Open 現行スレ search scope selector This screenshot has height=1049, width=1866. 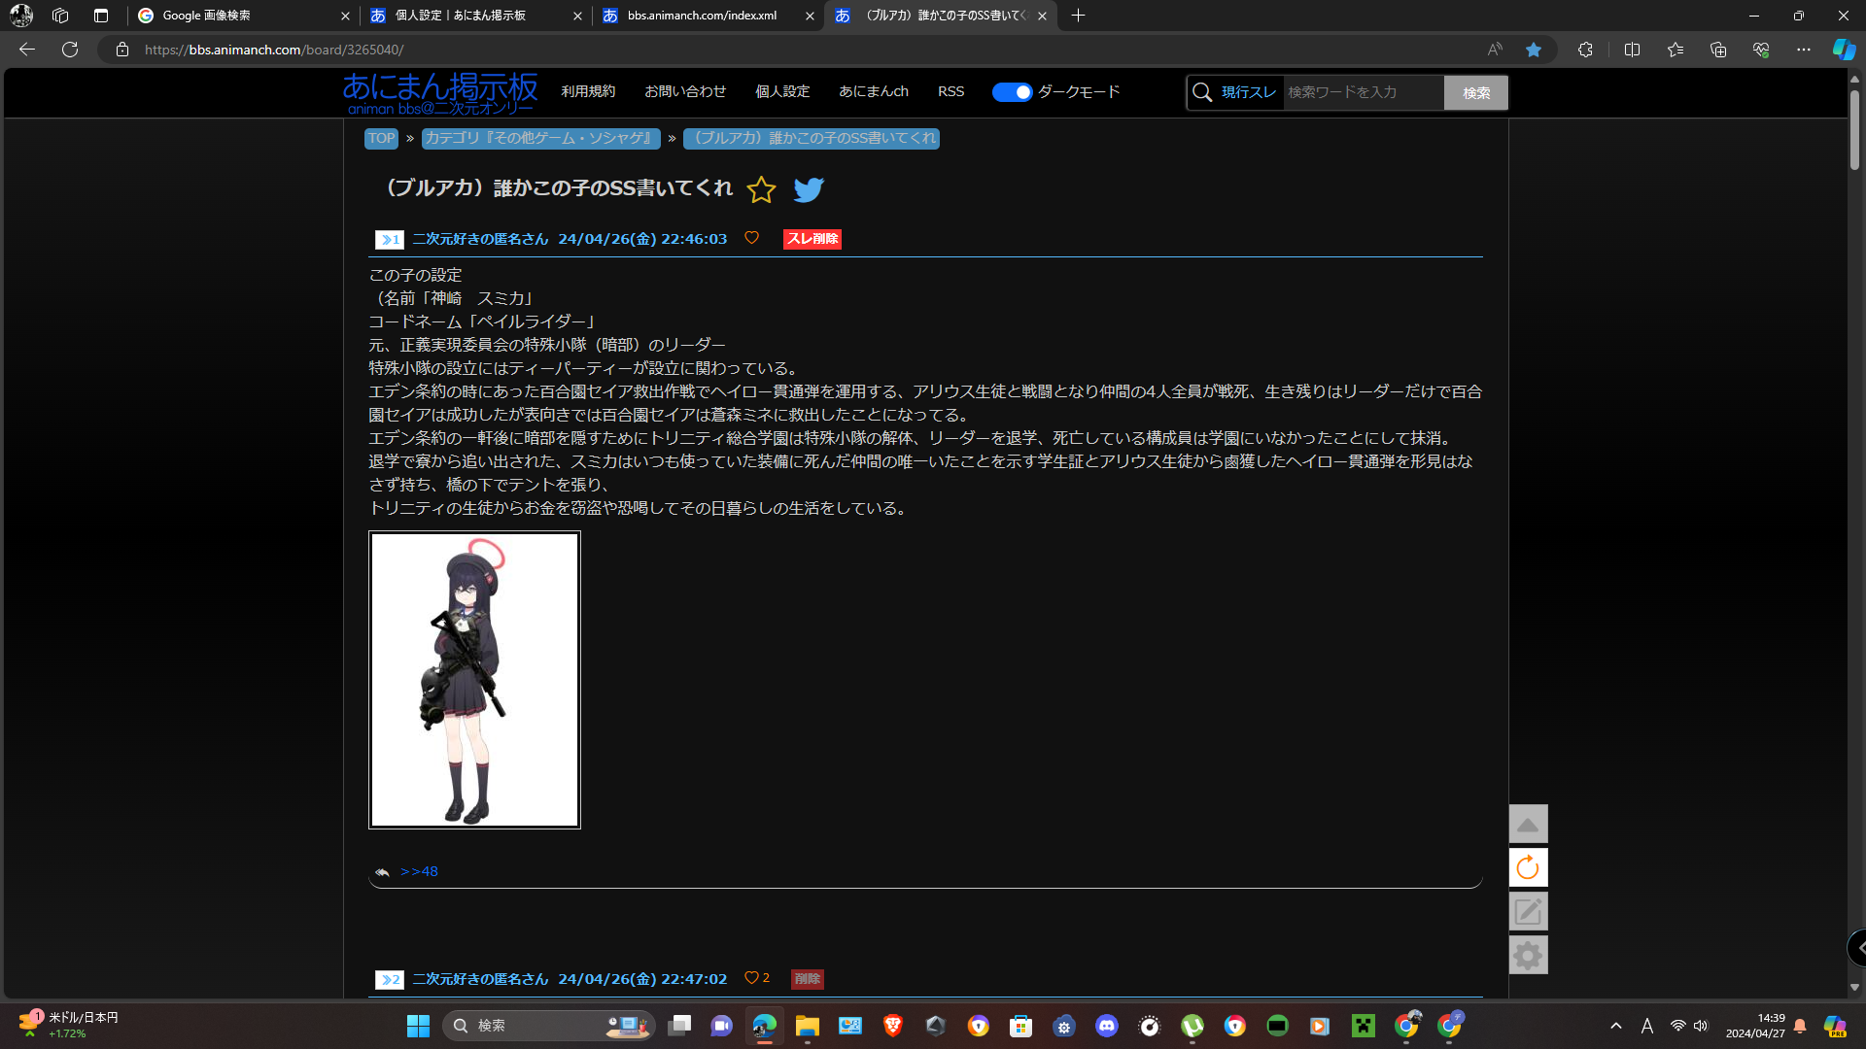[1248, 92]
